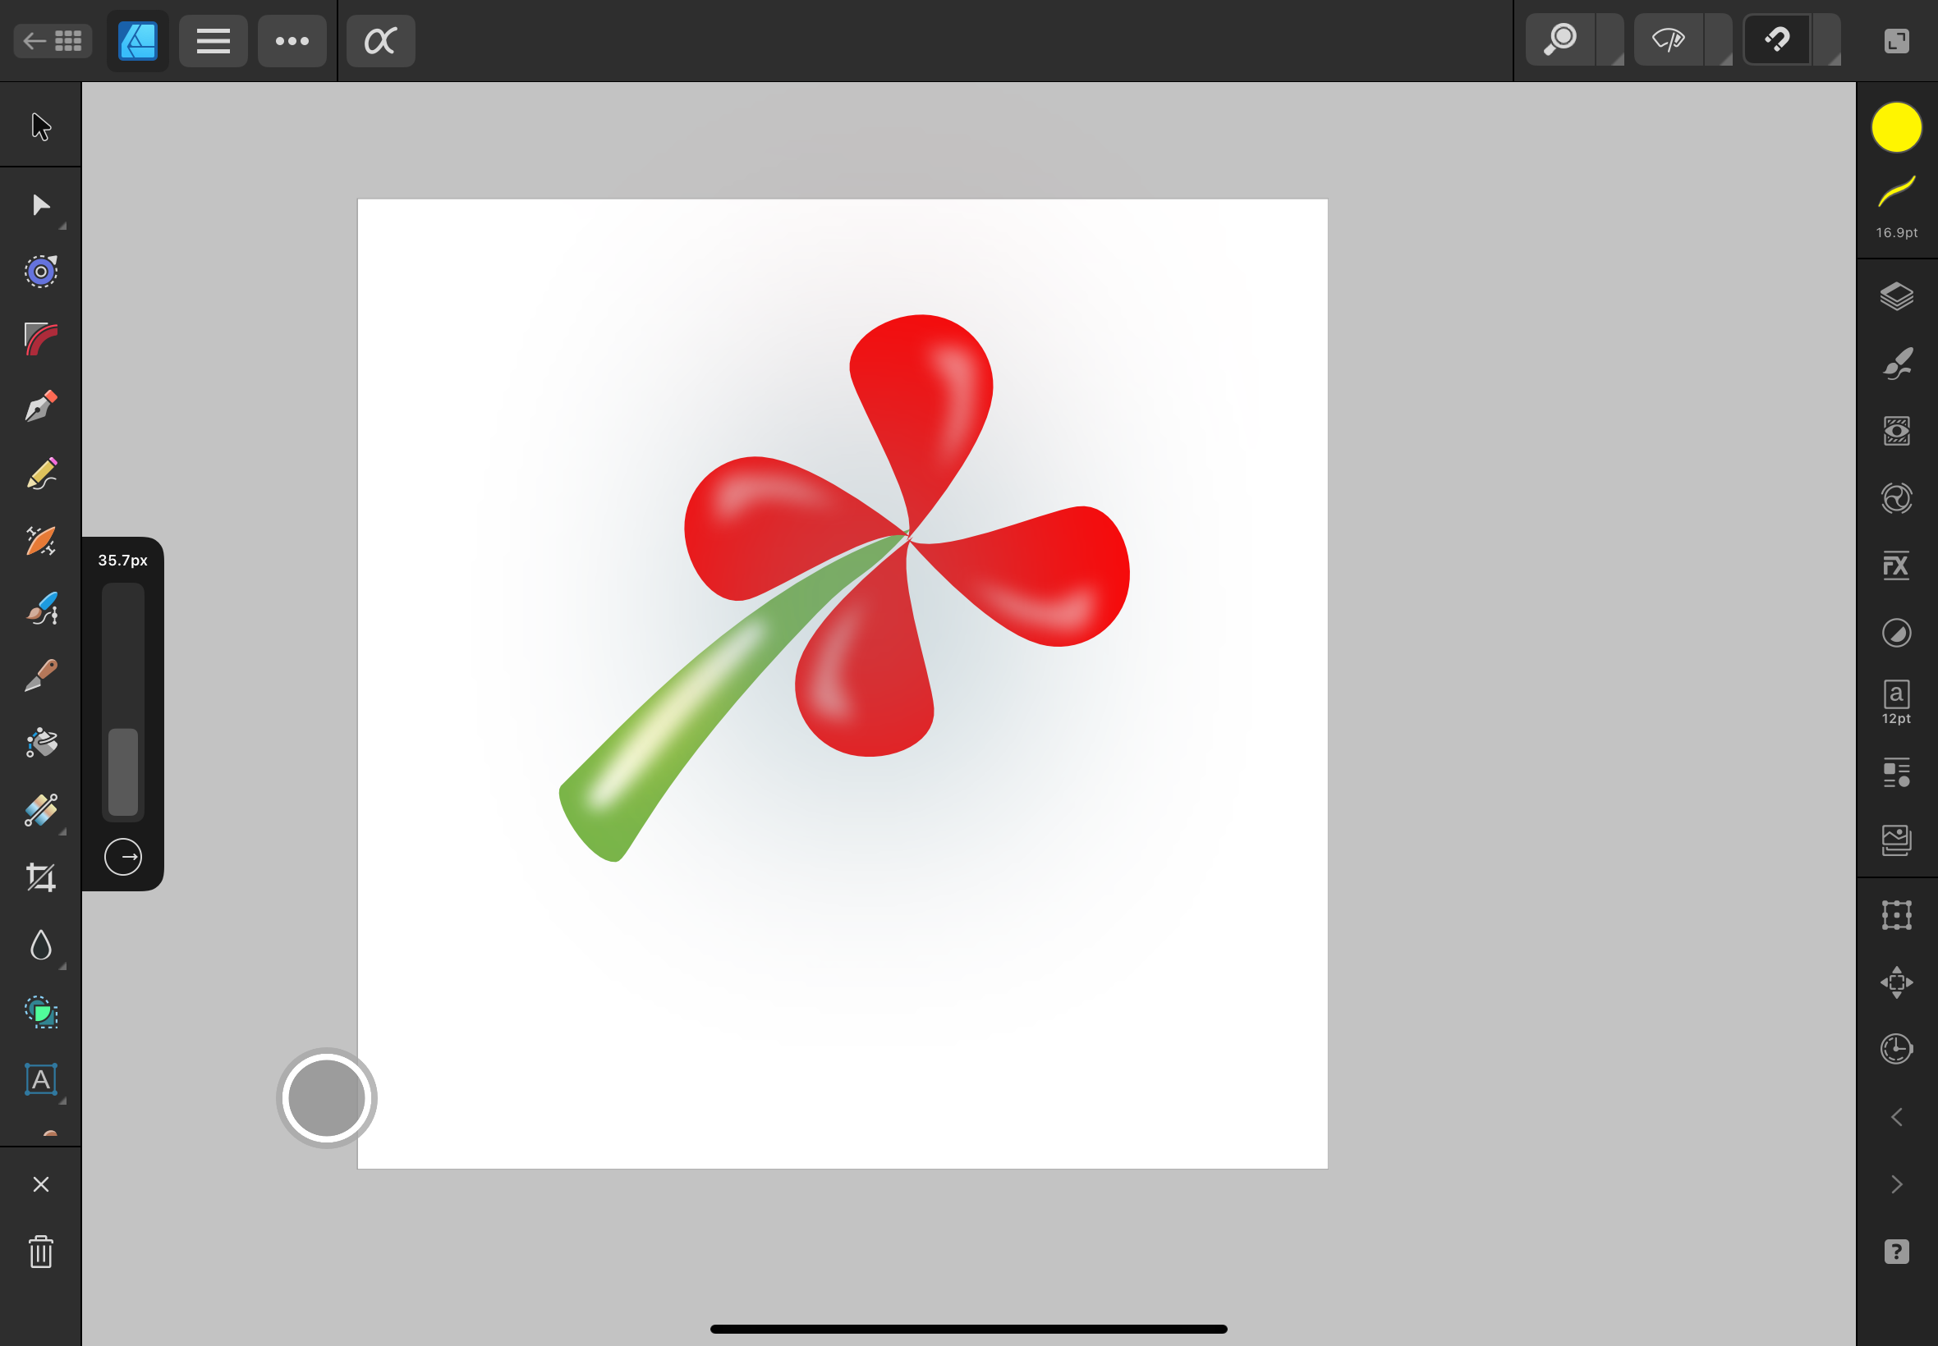
Task: Select the Knife tool
Action: point(40,675)
